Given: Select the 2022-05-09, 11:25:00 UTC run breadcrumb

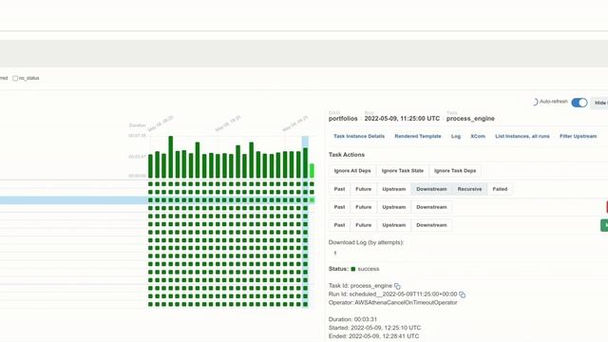Looking at the screenshot, I should pos(402,119).
